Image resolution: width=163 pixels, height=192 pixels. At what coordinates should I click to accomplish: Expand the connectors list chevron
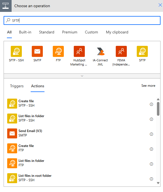pos(82,76)
